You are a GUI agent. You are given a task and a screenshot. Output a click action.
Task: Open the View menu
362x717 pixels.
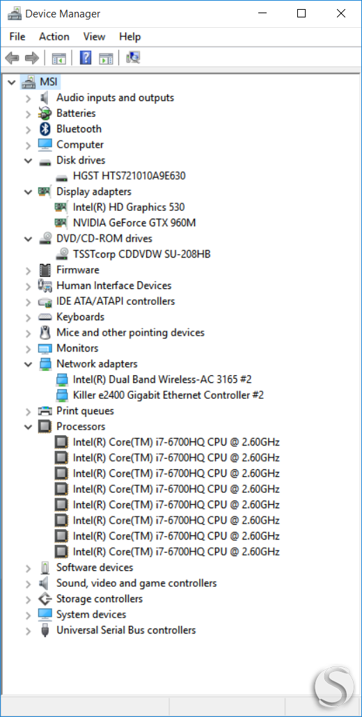tap(94, 37)
